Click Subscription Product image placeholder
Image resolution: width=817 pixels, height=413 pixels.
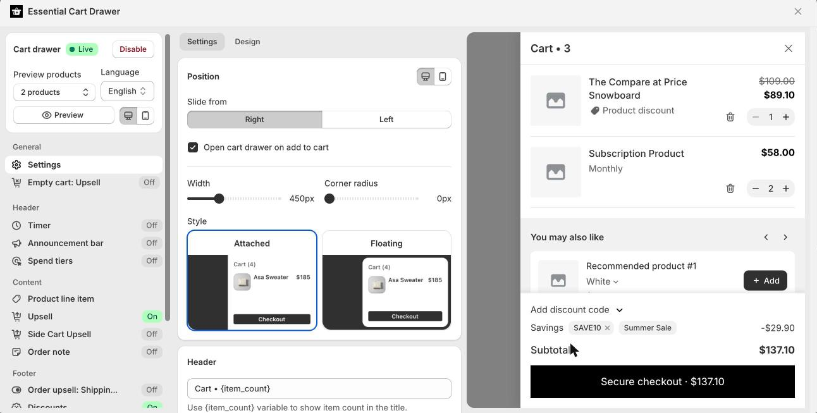point(556,172)
